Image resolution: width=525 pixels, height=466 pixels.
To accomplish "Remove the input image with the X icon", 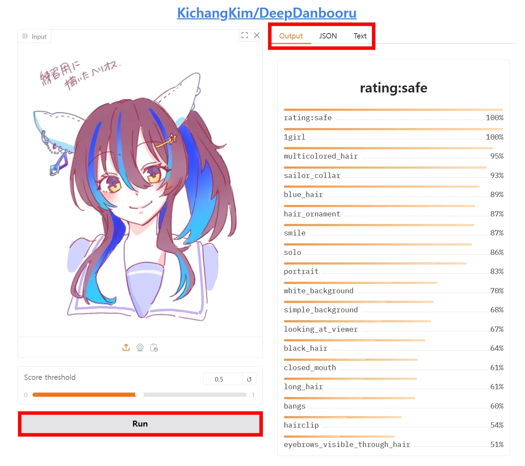I will click(x=257, y=35).
